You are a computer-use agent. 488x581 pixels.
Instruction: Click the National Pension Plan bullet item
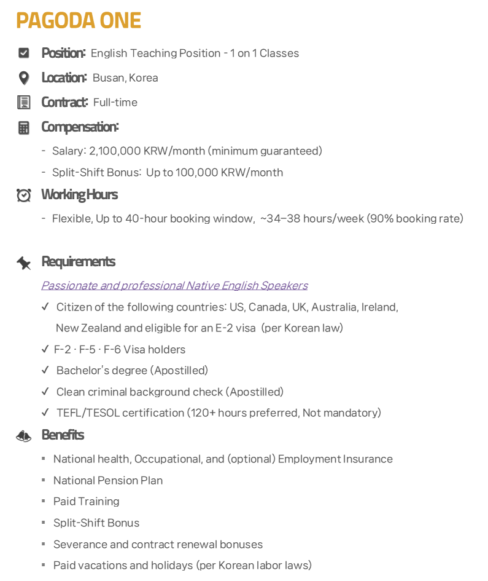click(108, 480)
